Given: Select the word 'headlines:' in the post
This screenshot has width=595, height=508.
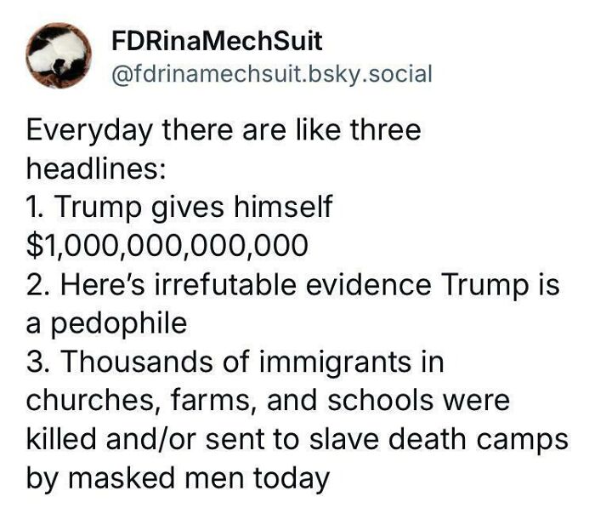Looking at the screenshot, I should pos(95,168).
